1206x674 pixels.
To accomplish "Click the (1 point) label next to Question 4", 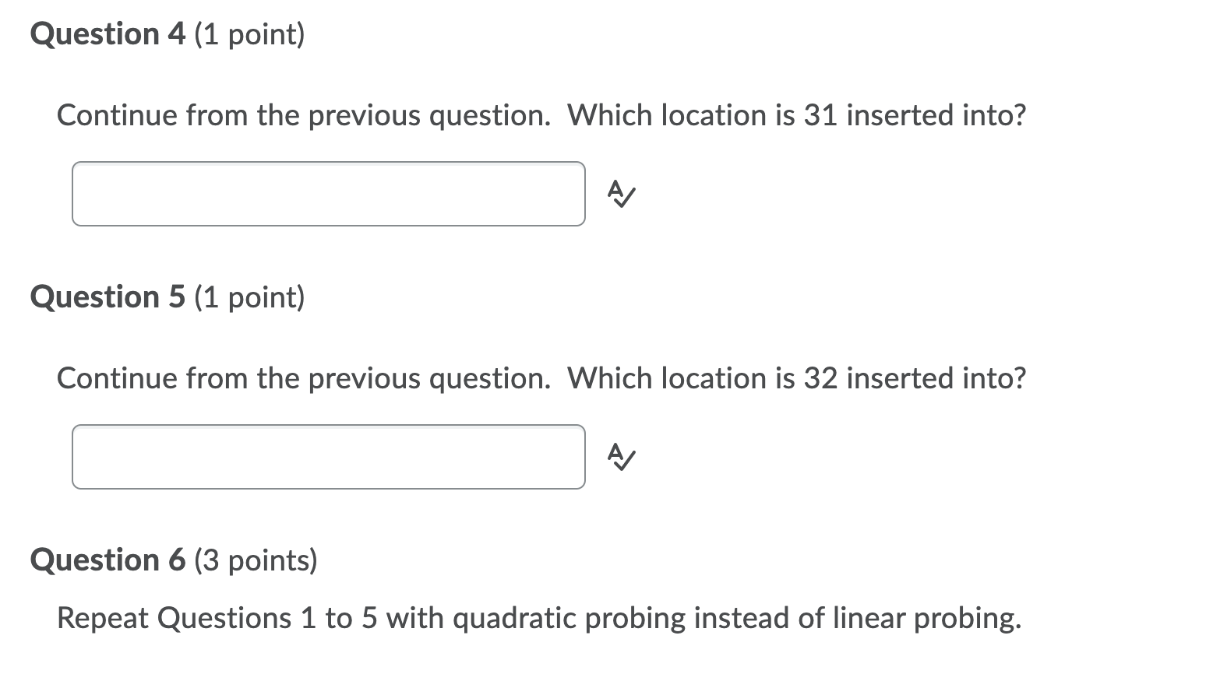I will (x=249, y=35).
